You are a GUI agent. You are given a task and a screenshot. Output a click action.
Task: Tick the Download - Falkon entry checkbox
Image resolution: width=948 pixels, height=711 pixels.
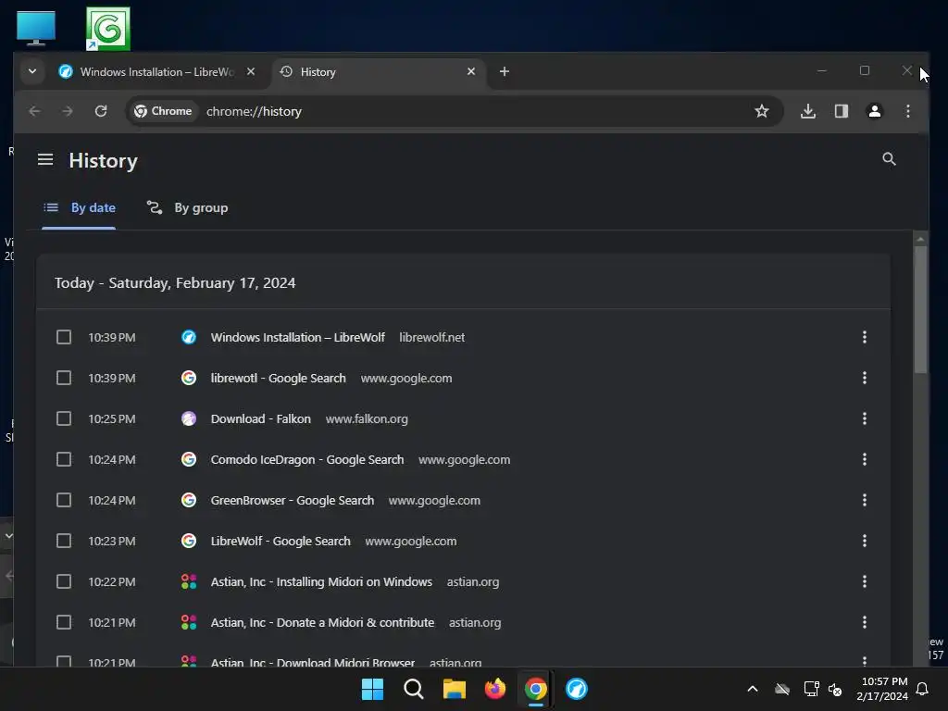[64, 418]
